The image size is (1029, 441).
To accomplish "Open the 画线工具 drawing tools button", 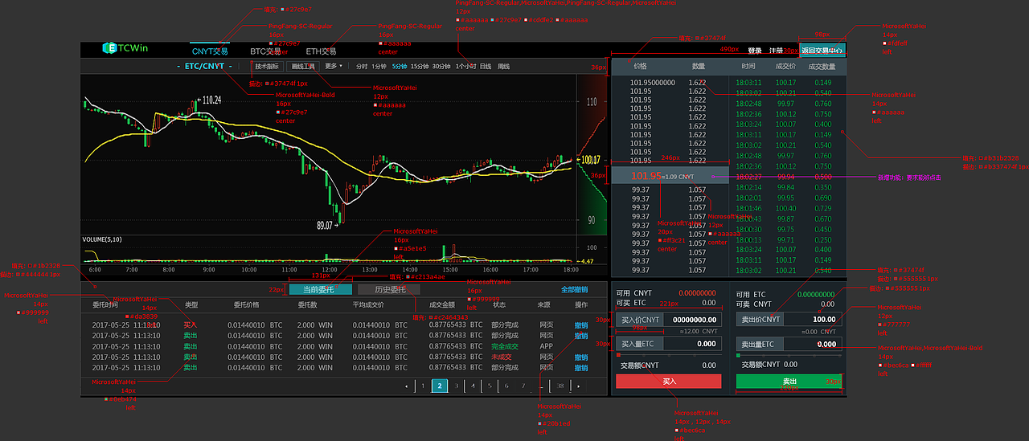I will (304, 66).
